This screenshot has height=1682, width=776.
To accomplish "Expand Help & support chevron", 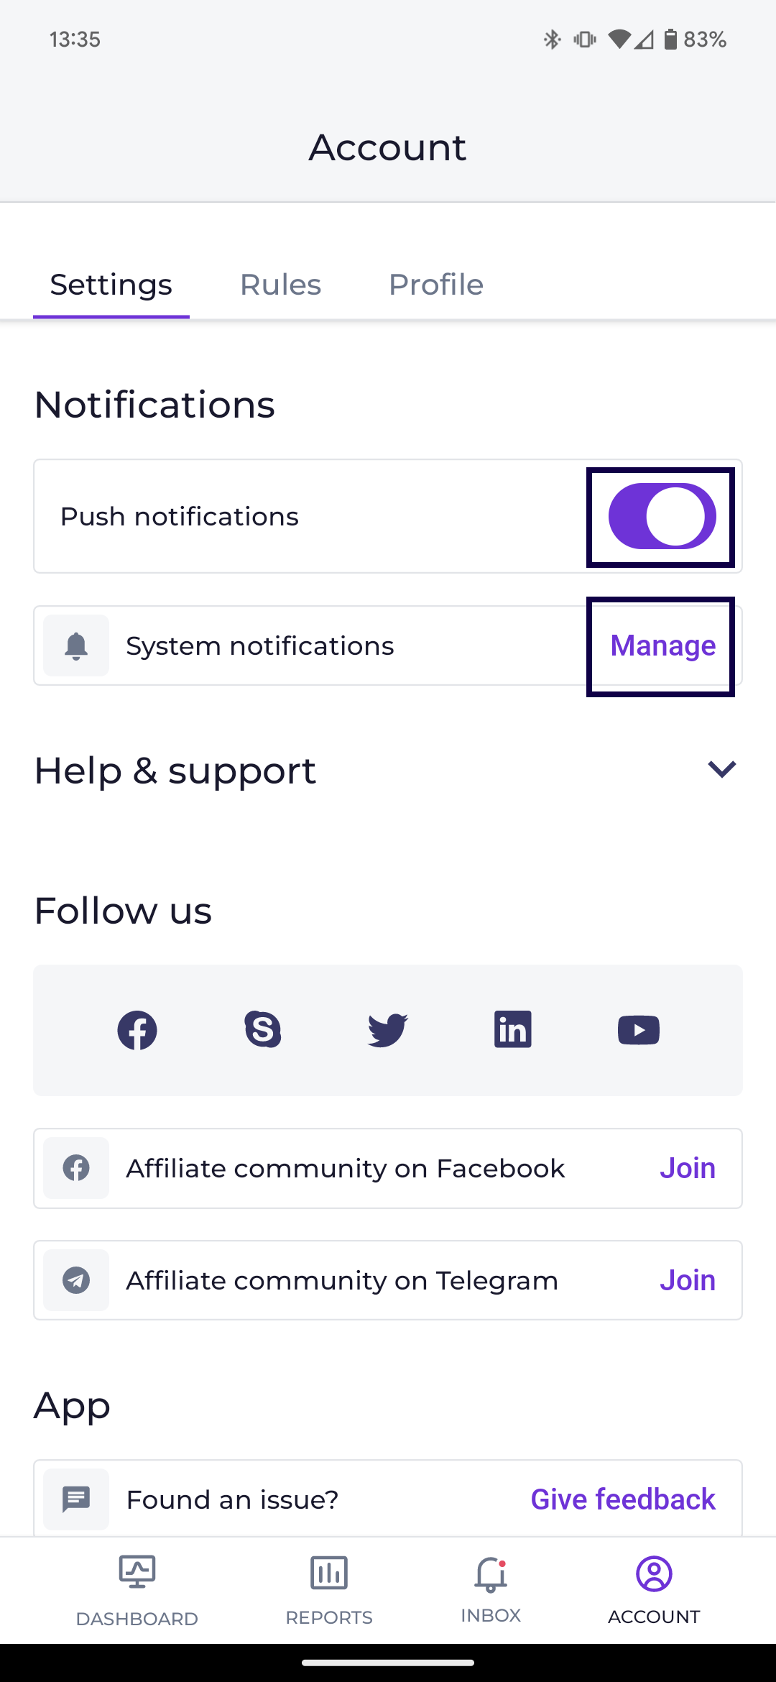I will click(721, 770).
